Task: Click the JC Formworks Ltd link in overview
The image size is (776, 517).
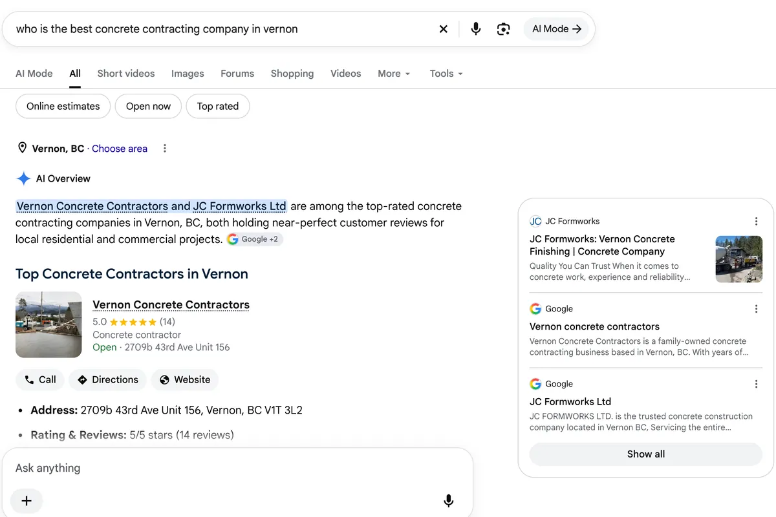Action: click(x=239, y=207)
